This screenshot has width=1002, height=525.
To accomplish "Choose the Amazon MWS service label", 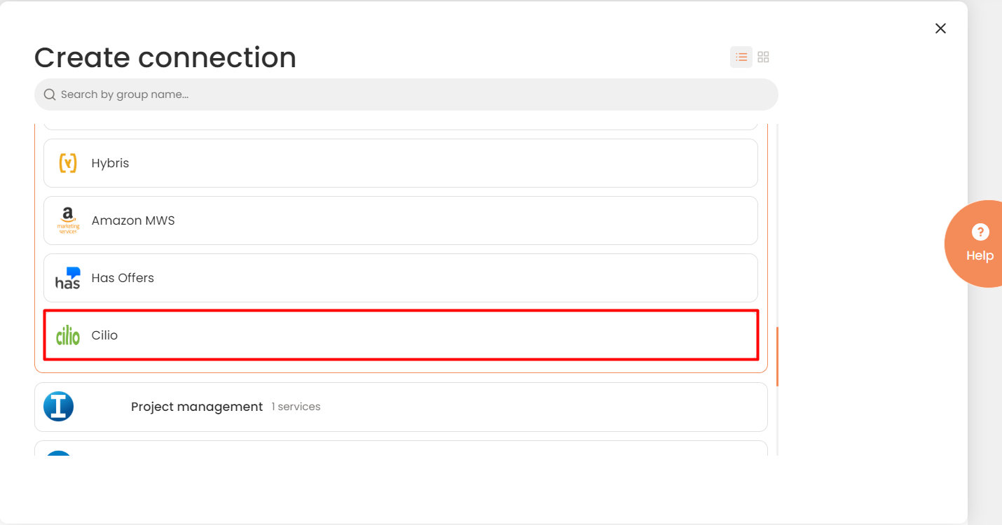I will point(133,220).
